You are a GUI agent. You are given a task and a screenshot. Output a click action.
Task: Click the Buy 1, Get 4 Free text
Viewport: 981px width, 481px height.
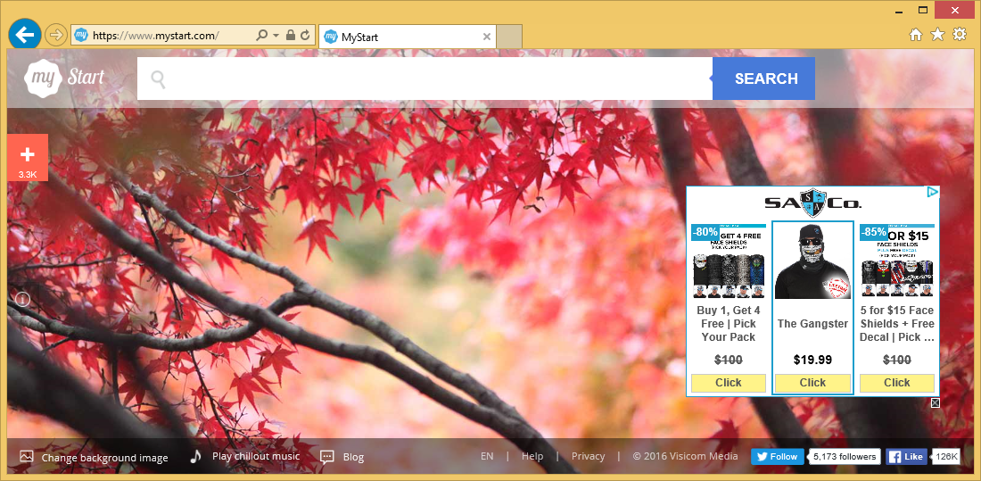coord(729,324)
